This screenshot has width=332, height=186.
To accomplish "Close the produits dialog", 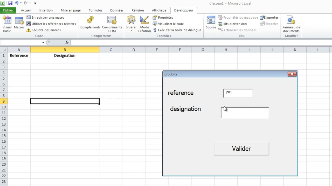I will point(292,74).
